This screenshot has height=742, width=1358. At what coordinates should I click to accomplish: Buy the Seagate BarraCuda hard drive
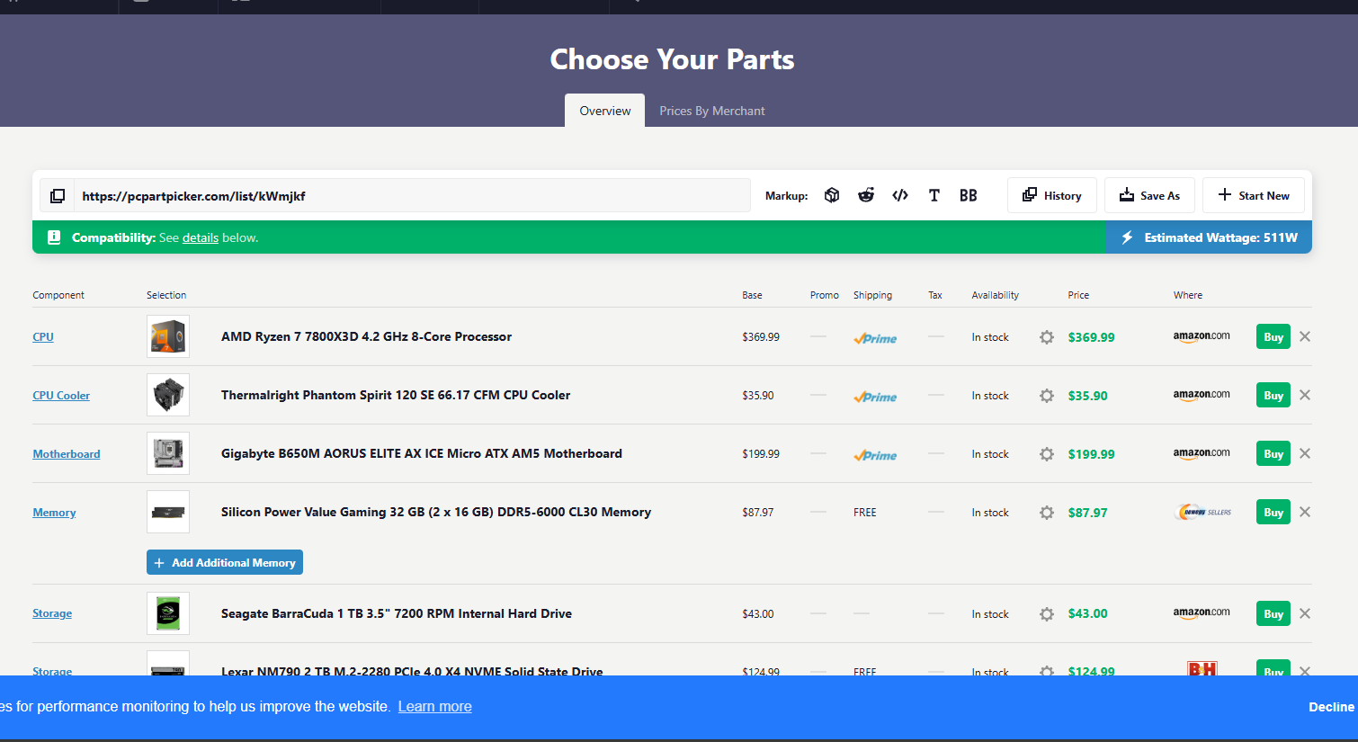click(x=1273, y=613)
